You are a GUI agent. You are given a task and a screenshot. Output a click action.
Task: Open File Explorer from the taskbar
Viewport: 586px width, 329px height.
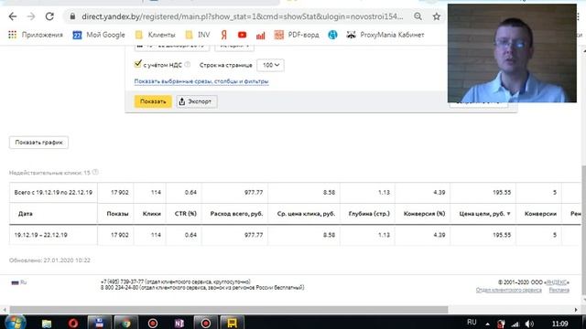(x=47, y=323)
